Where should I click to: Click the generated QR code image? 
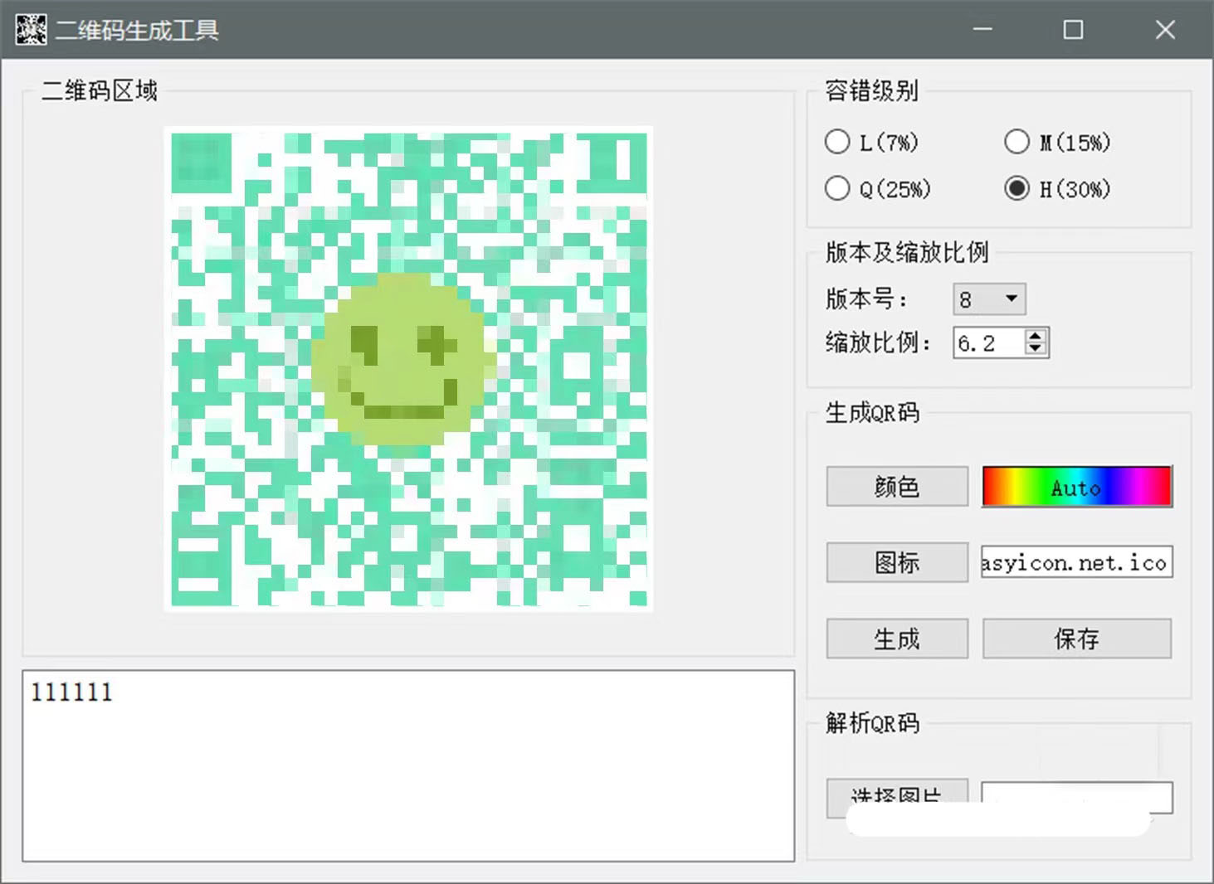pos(408,369)
